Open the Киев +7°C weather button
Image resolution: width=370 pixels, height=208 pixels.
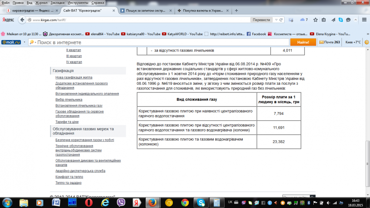click(353, 42)
